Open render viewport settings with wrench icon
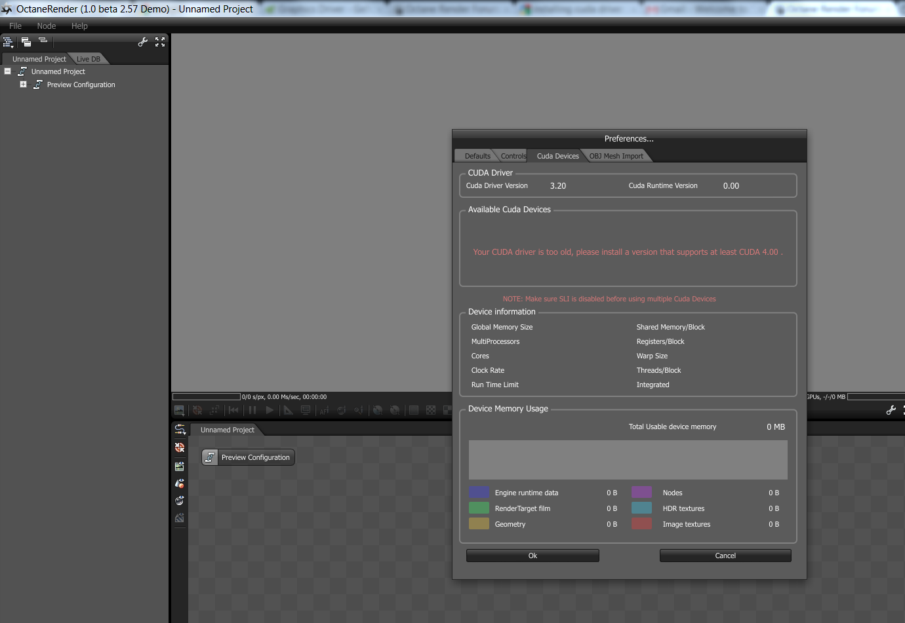This screenshot has height=623, width=905. [x=891, y=410]
